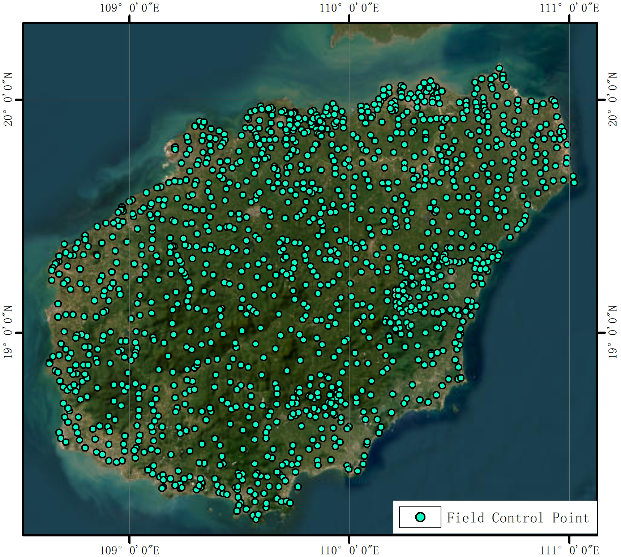621x557 pixels.
Task: Select the isolated control point on the northwest peninsula
Action: 175,149
